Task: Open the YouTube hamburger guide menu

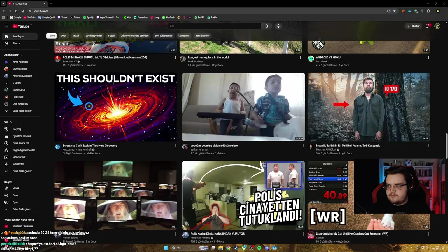Action: (x=6, y=26)
